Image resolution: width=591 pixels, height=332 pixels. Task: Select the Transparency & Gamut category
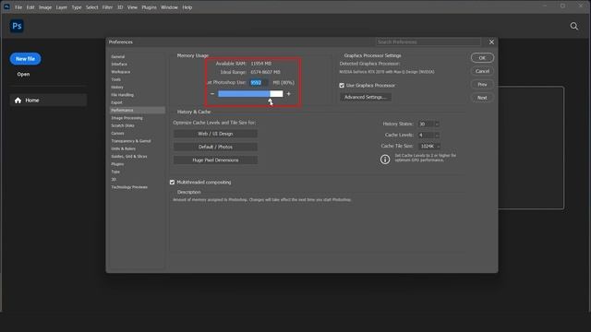tap(131, 141)
